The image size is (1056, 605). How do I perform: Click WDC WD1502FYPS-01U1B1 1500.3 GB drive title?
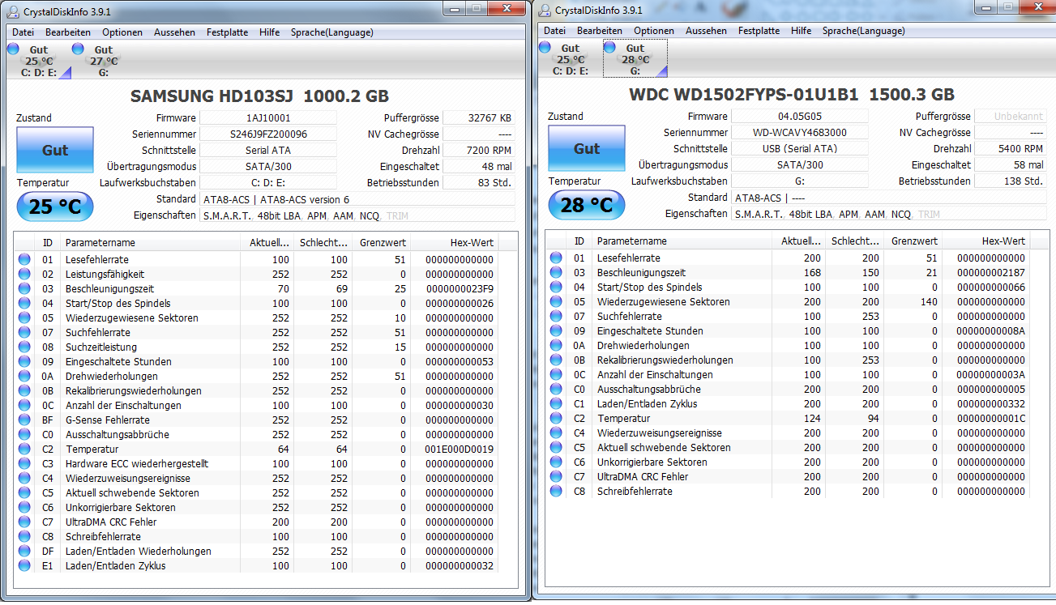[x=792, y=94]
